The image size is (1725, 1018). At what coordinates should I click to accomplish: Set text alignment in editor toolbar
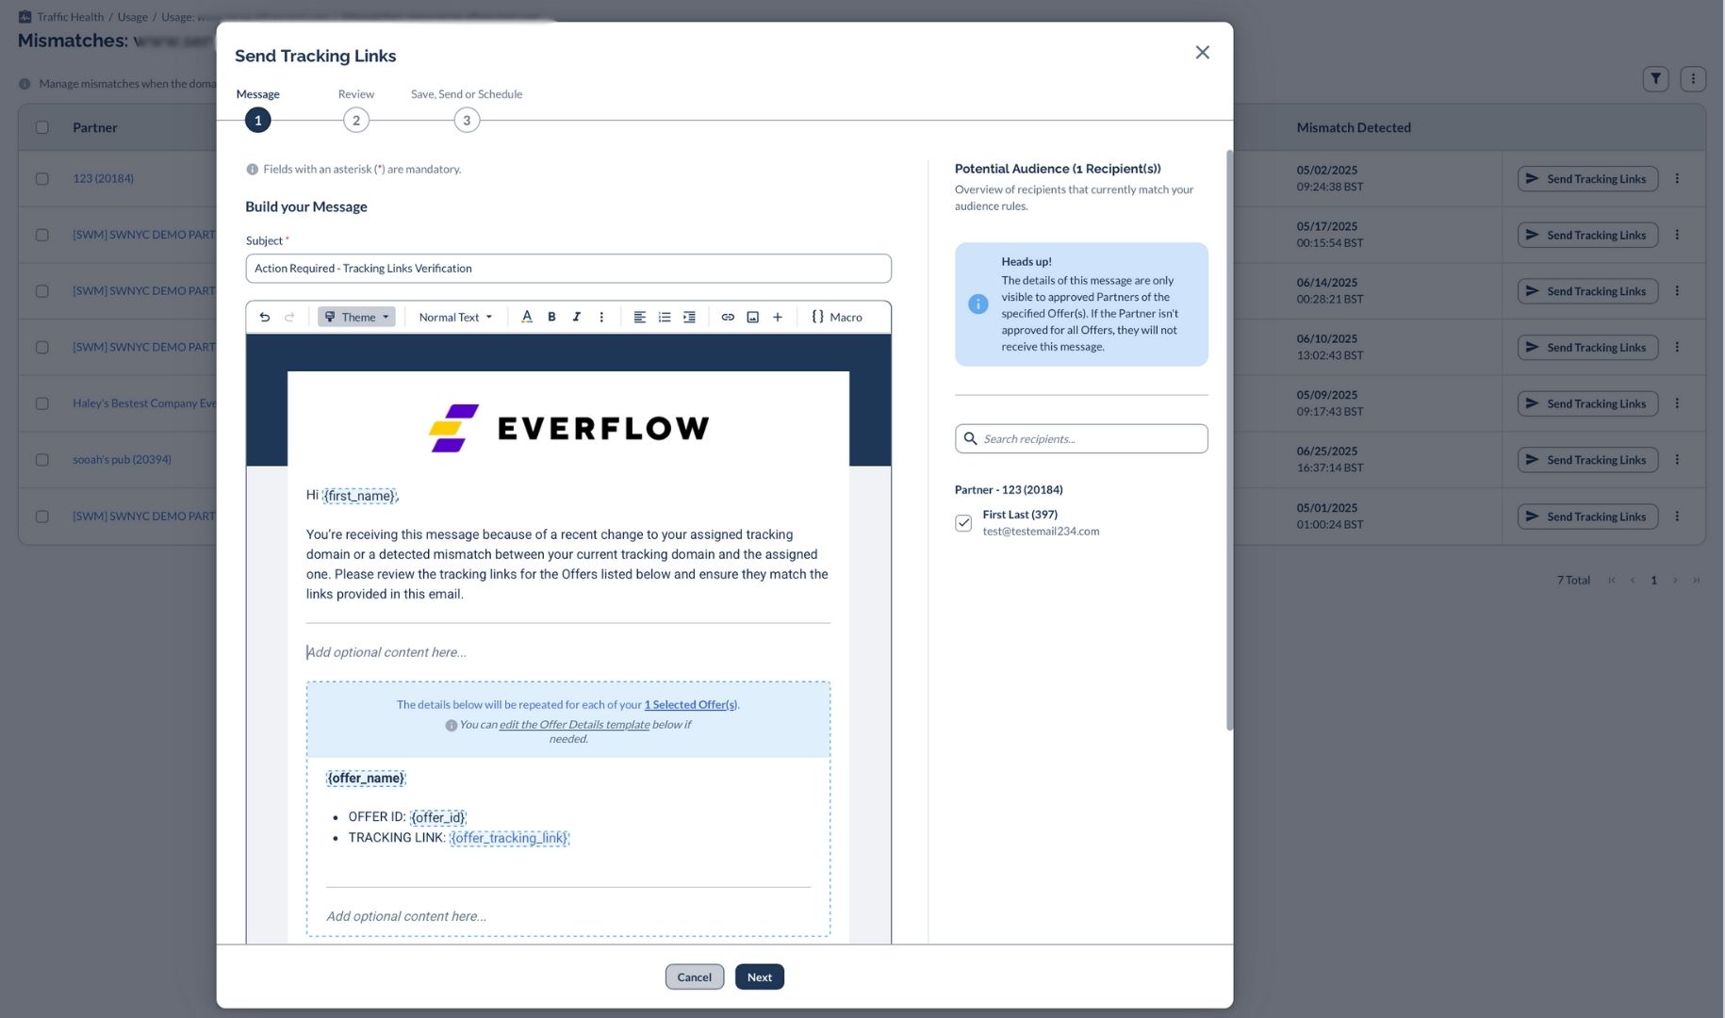[x=639, y=318]
